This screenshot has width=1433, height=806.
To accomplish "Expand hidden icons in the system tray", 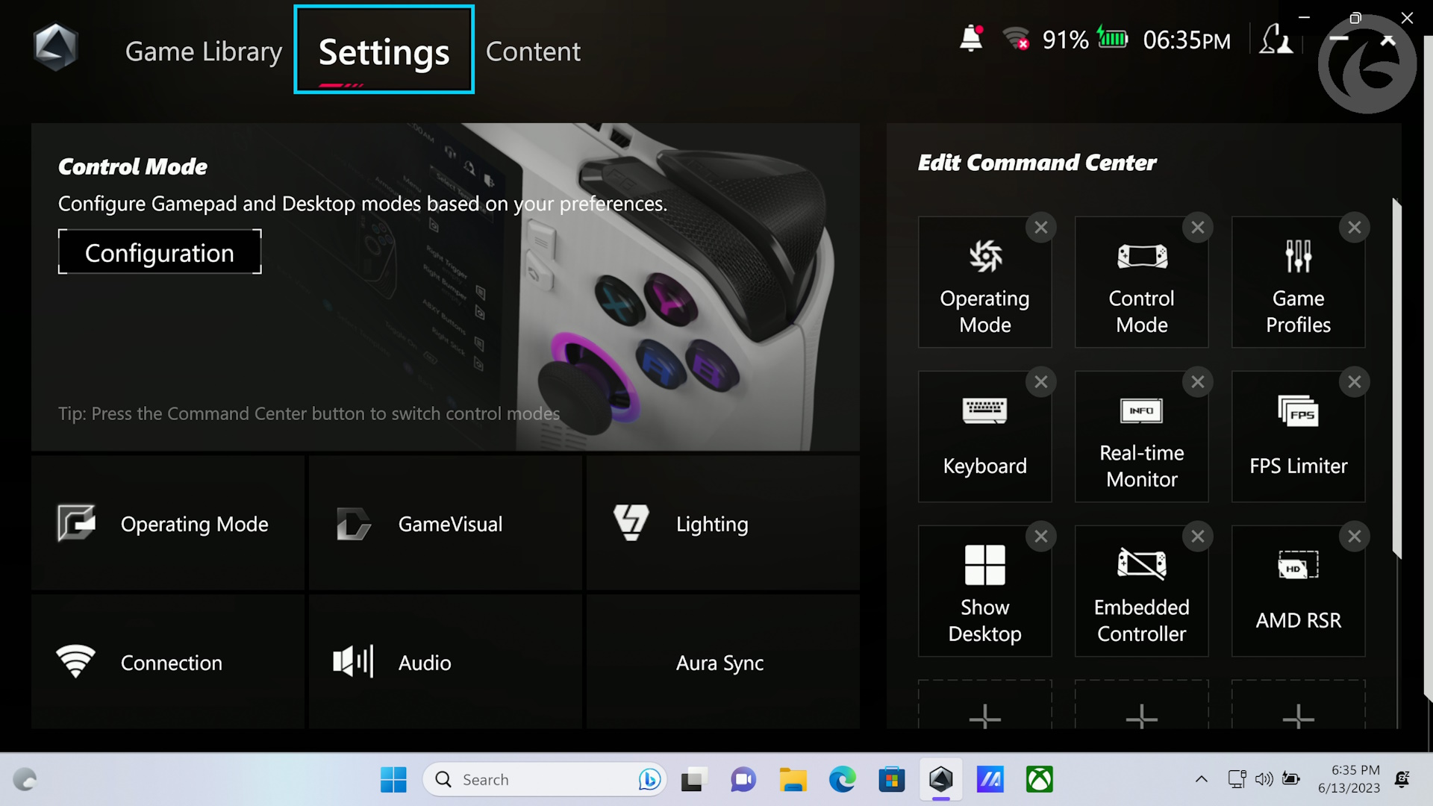I will pos(1202,779).
